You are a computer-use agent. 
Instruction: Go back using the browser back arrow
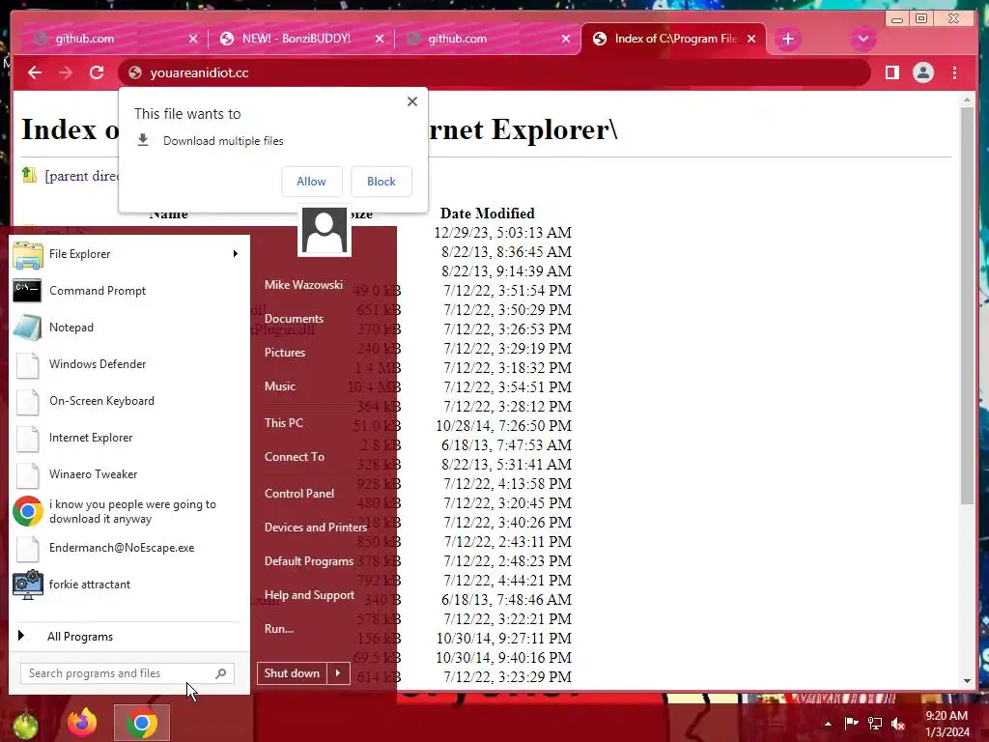[x=35, y=72]
